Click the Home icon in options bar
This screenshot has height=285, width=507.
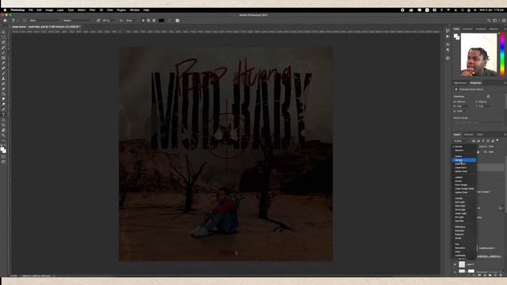point(5,21)
